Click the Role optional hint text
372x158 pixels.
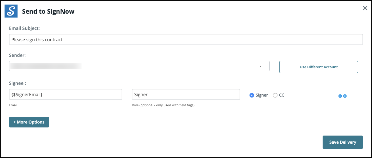click(163, 105)
